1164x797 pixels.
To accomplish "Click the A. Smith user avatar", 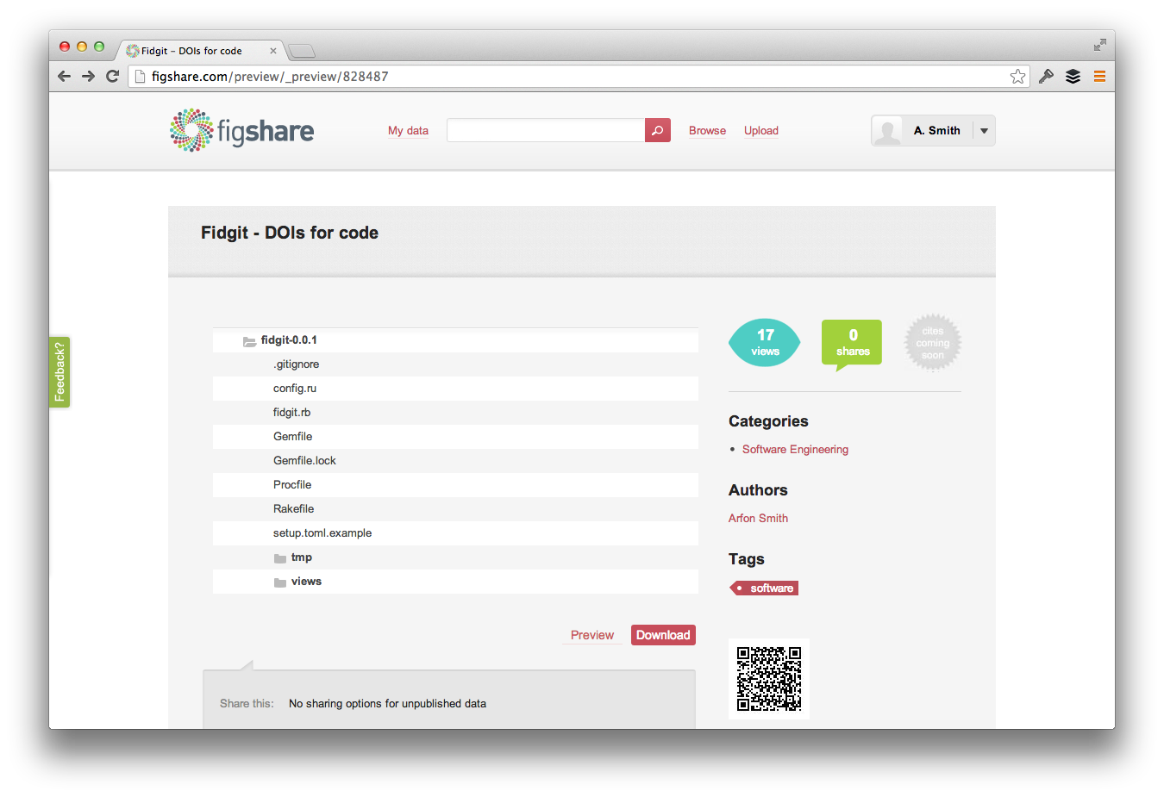I will 887,130.
